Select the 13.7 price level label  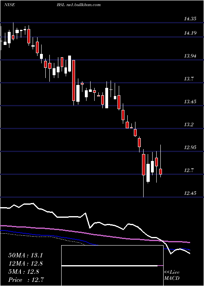[x=189, y=79]
